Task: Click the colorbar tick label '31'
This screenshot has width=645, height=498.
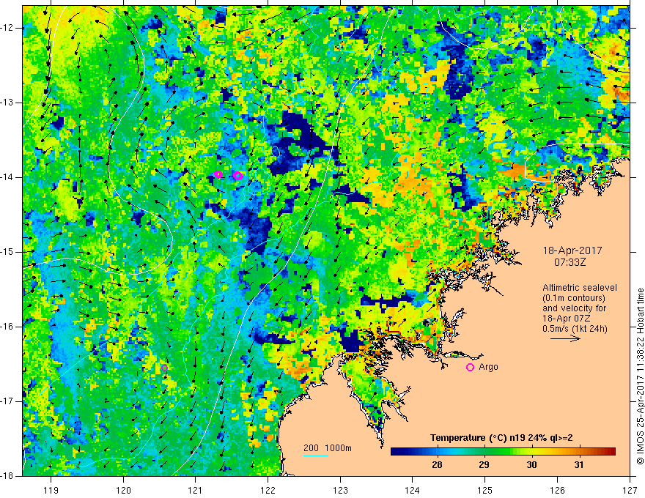Action: [579, 465]
